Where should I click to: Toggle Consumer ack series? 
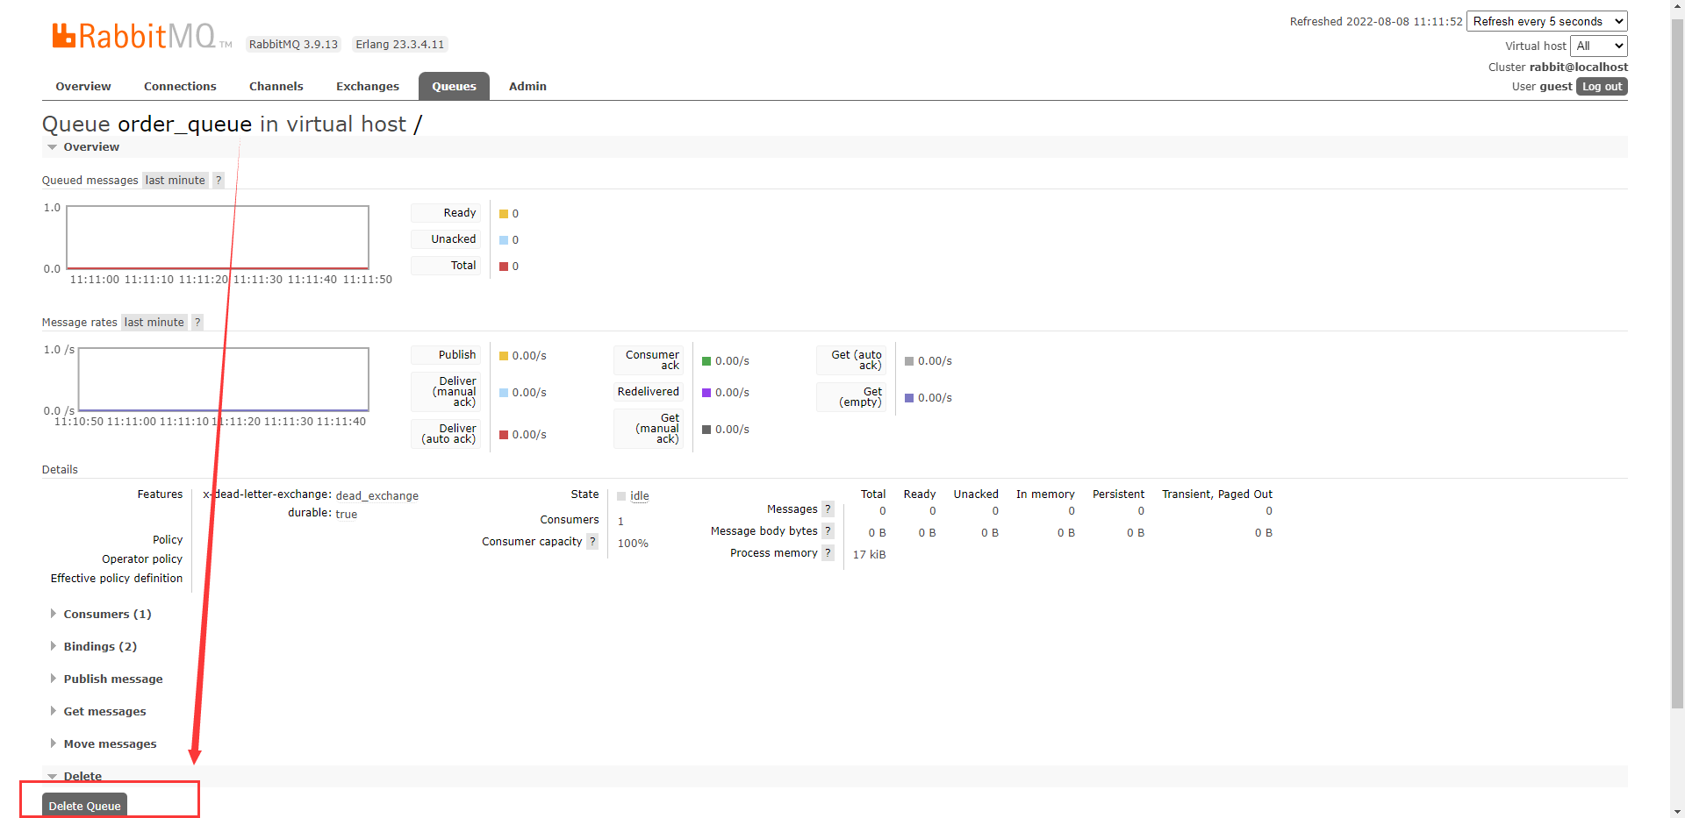coord(649,360)
